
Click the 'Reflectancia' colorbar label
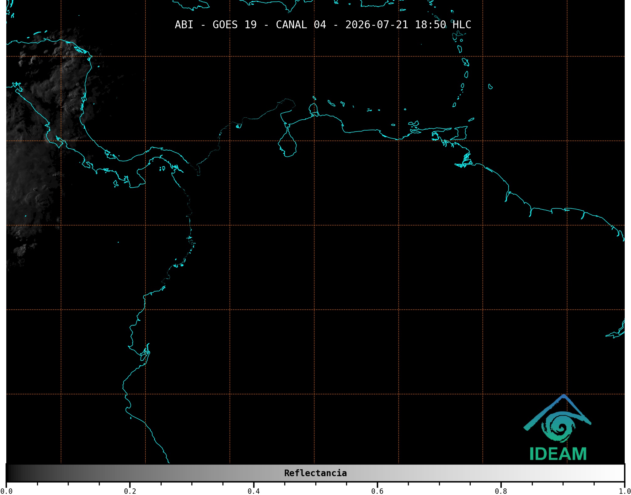[x=315, y=473]
